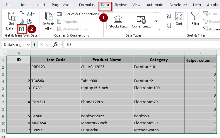Switch to the Insert tab
Image resolution: width=220 pixels, height=138 pixels.
coord(40,5)
